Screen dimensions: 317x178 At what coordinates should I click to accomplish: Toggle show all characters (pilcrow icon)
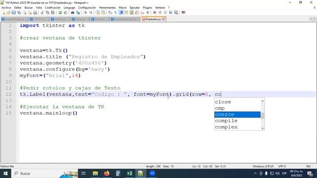(x=115, y=12)
